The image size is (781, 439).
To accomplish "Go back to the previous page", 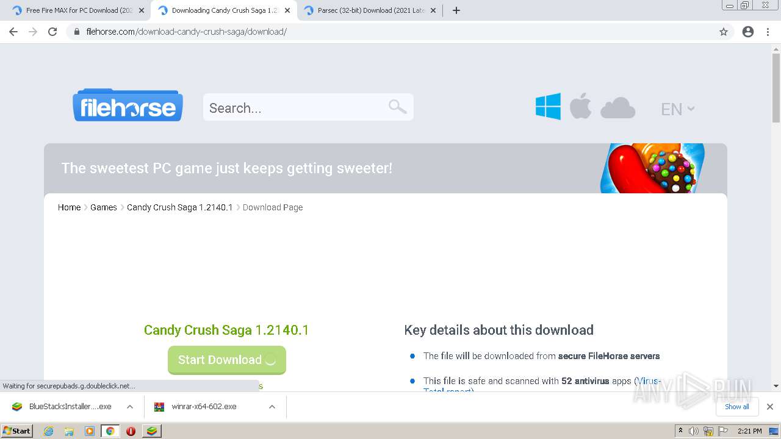I will click(13, 32).
